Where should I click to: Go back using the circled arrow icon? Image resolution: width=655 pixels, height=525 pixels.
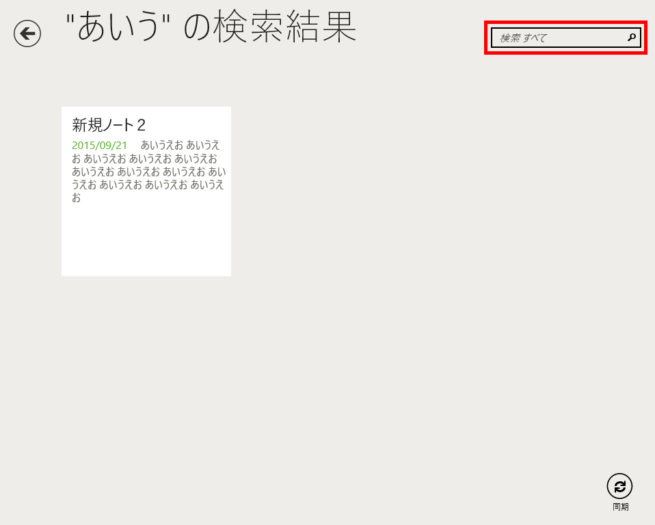click(x=27, y=33)
